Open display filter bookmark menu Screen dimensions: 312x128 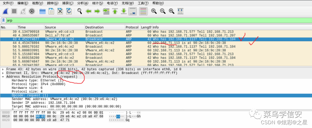(3, 20)
